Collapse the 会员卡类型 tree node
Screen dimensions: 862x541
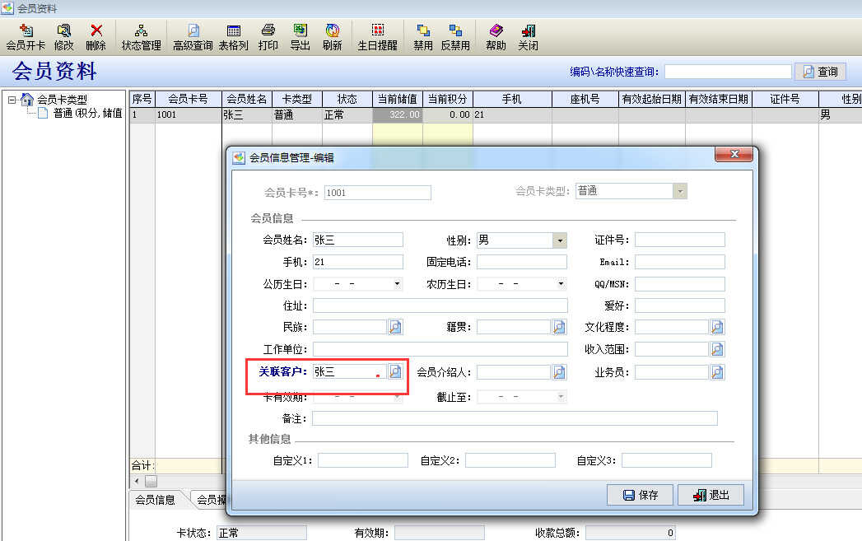click(x=12, y=100)
